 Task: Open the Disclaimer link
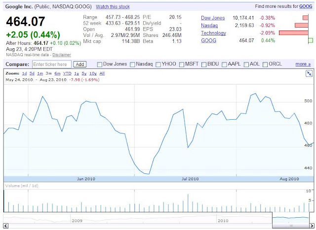click(x=62, y=55)
